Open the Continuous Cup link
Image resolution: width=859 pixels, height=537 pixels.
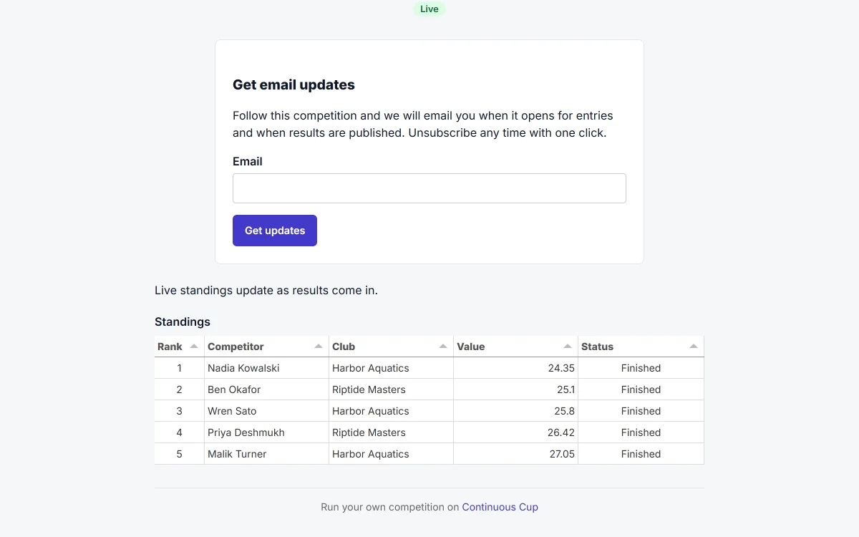coord(500,507)
